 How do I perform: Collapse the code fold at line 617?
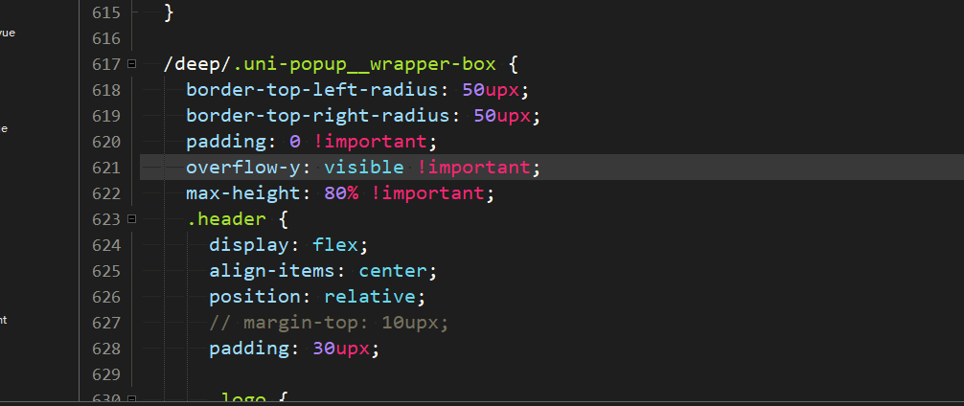click(x=131, y=64)
